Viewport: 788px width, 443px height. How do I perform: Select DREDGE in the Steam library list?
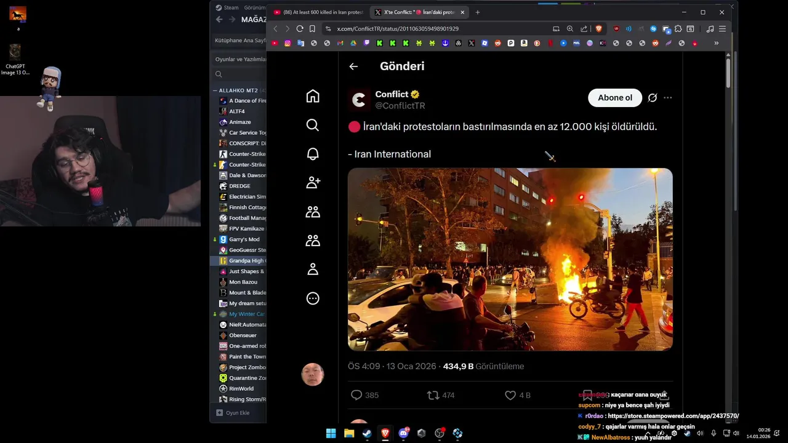(x=239, y=186)
